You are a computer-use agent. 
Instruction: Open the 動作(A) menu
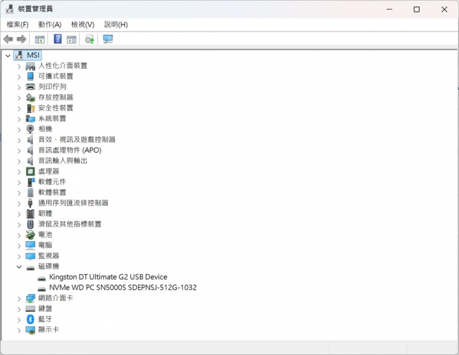pos(50,25)
